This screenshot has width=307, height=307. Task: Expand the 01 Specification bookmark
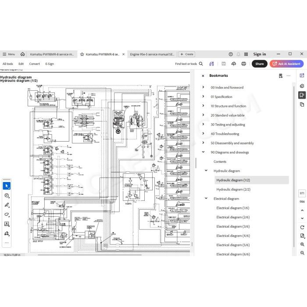point(203,96)
